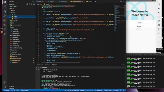Click the code minimap preview
This screenshot has height=92, width=164.
(119, 18)
